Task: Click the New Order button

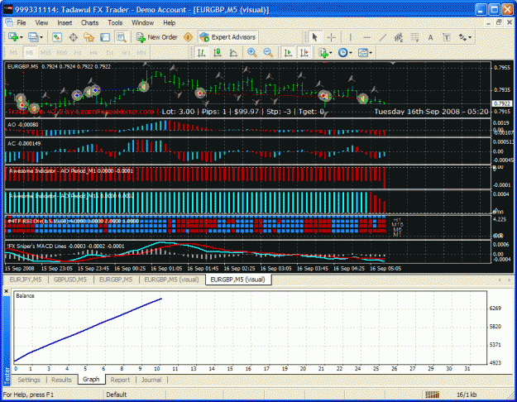Action: [157, 37]
